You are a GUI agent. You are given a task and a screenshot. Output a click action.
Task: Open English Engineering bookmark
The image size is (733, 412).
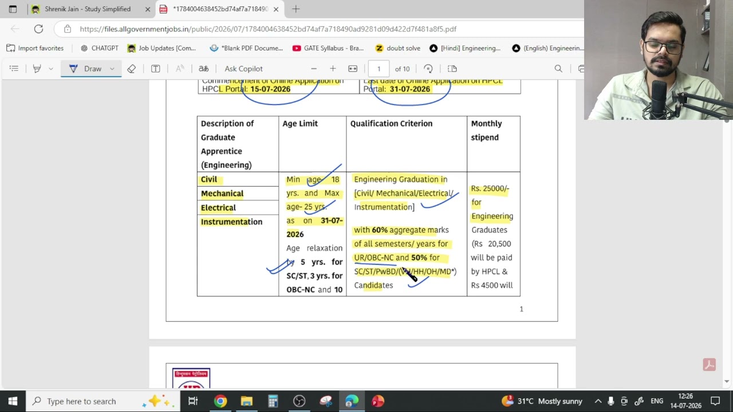[x=547, y=48]
